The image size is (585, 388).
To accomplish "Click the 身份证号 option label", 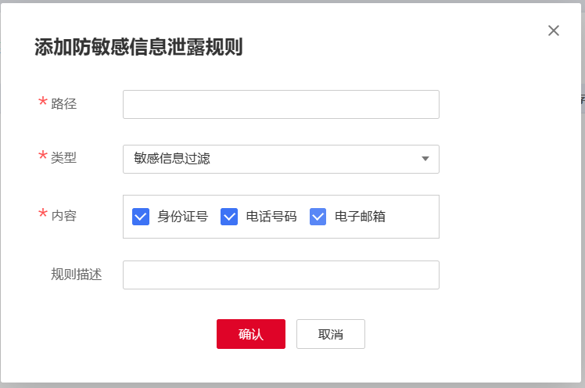I will pyautogui.click(x=182, y=217).
